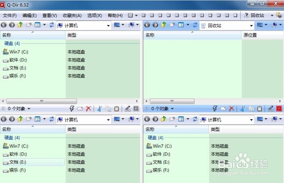284x183 pixels.
Task: Click scissors cut icon in left status bar
Action: (99, 109)
